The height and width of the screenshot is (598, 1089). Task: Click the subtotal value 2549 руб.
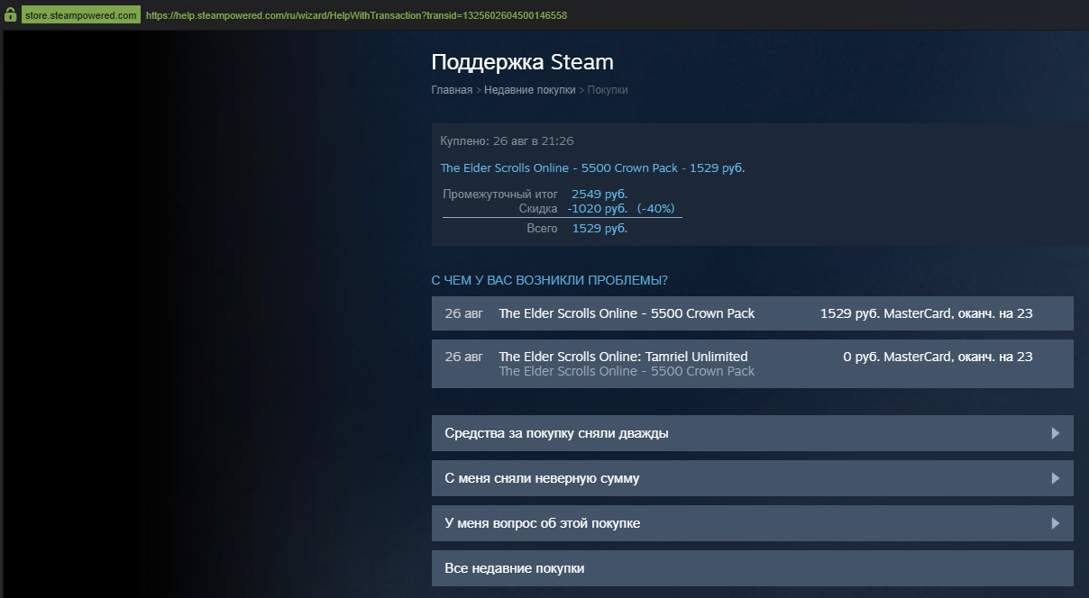(599, 195)
